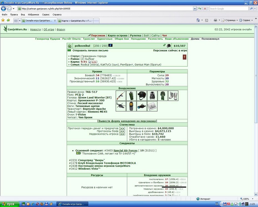Open the Страница toolbar menu

[229, 20]
